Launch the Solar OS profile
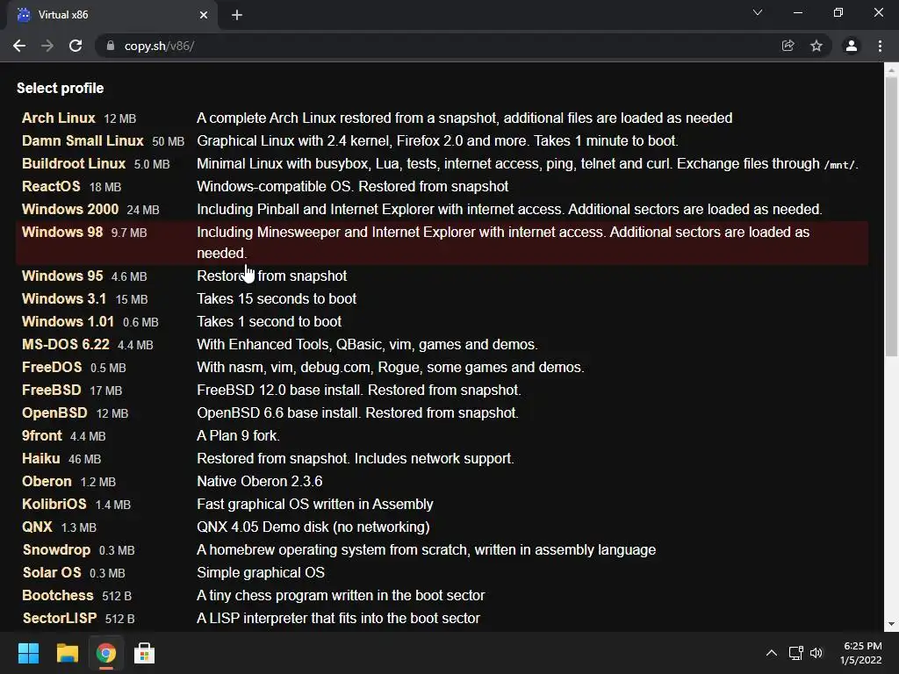899x674 pixels. coord(52,572)
